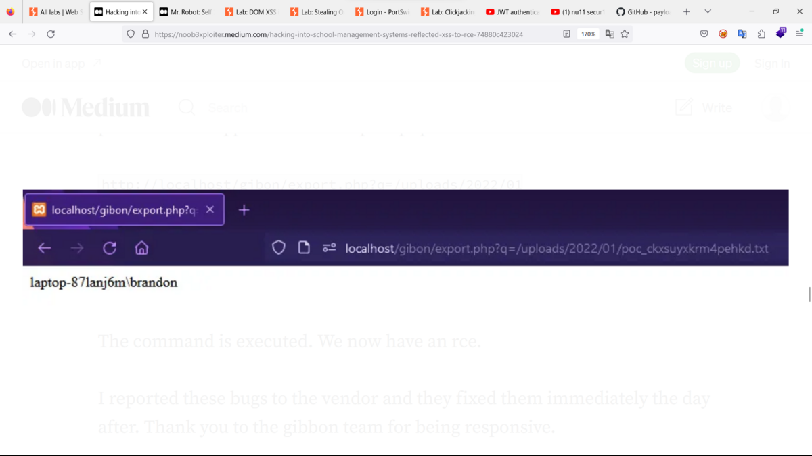The image size is (812, 456).
Task: Switch to the Login - PortSwigger tab
Action: pos(382,12)
